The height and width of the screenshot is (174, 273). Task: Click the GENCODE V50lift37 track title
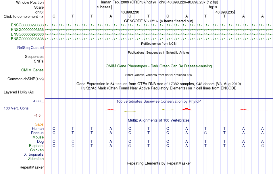tap(159, 21)
